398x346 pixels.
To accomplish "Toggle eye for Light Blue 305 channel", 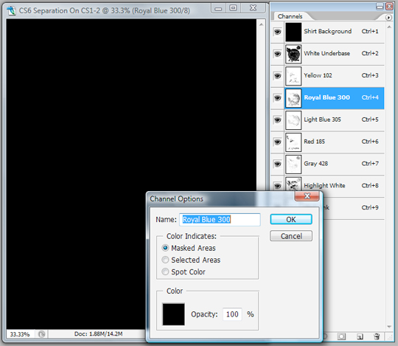I will point(277,120).
